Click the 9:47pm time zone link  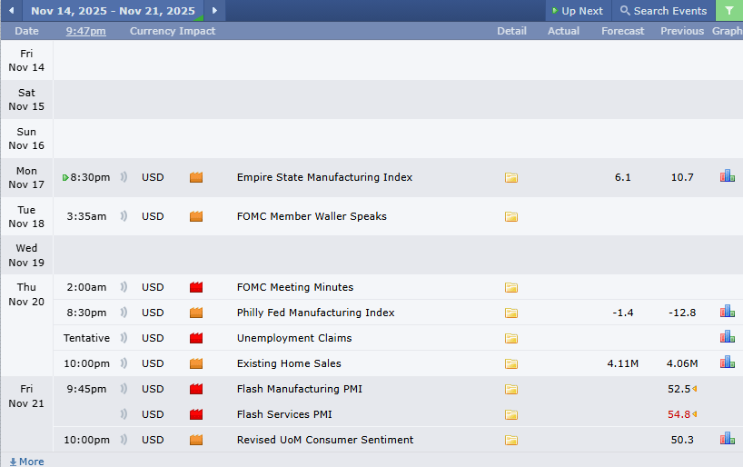[x=85, y=31]
